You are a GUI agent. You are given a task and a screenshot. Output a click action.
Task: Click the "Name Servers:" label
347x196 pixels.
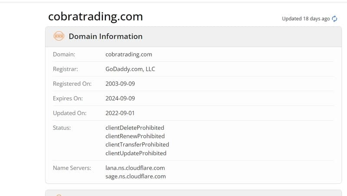pos(72,168)
